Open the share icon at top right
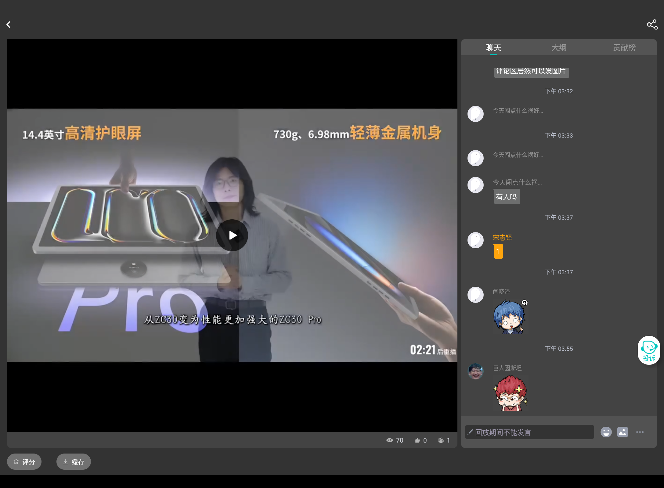The height and width of the screenshot is (488, 664). click(652, 25)
